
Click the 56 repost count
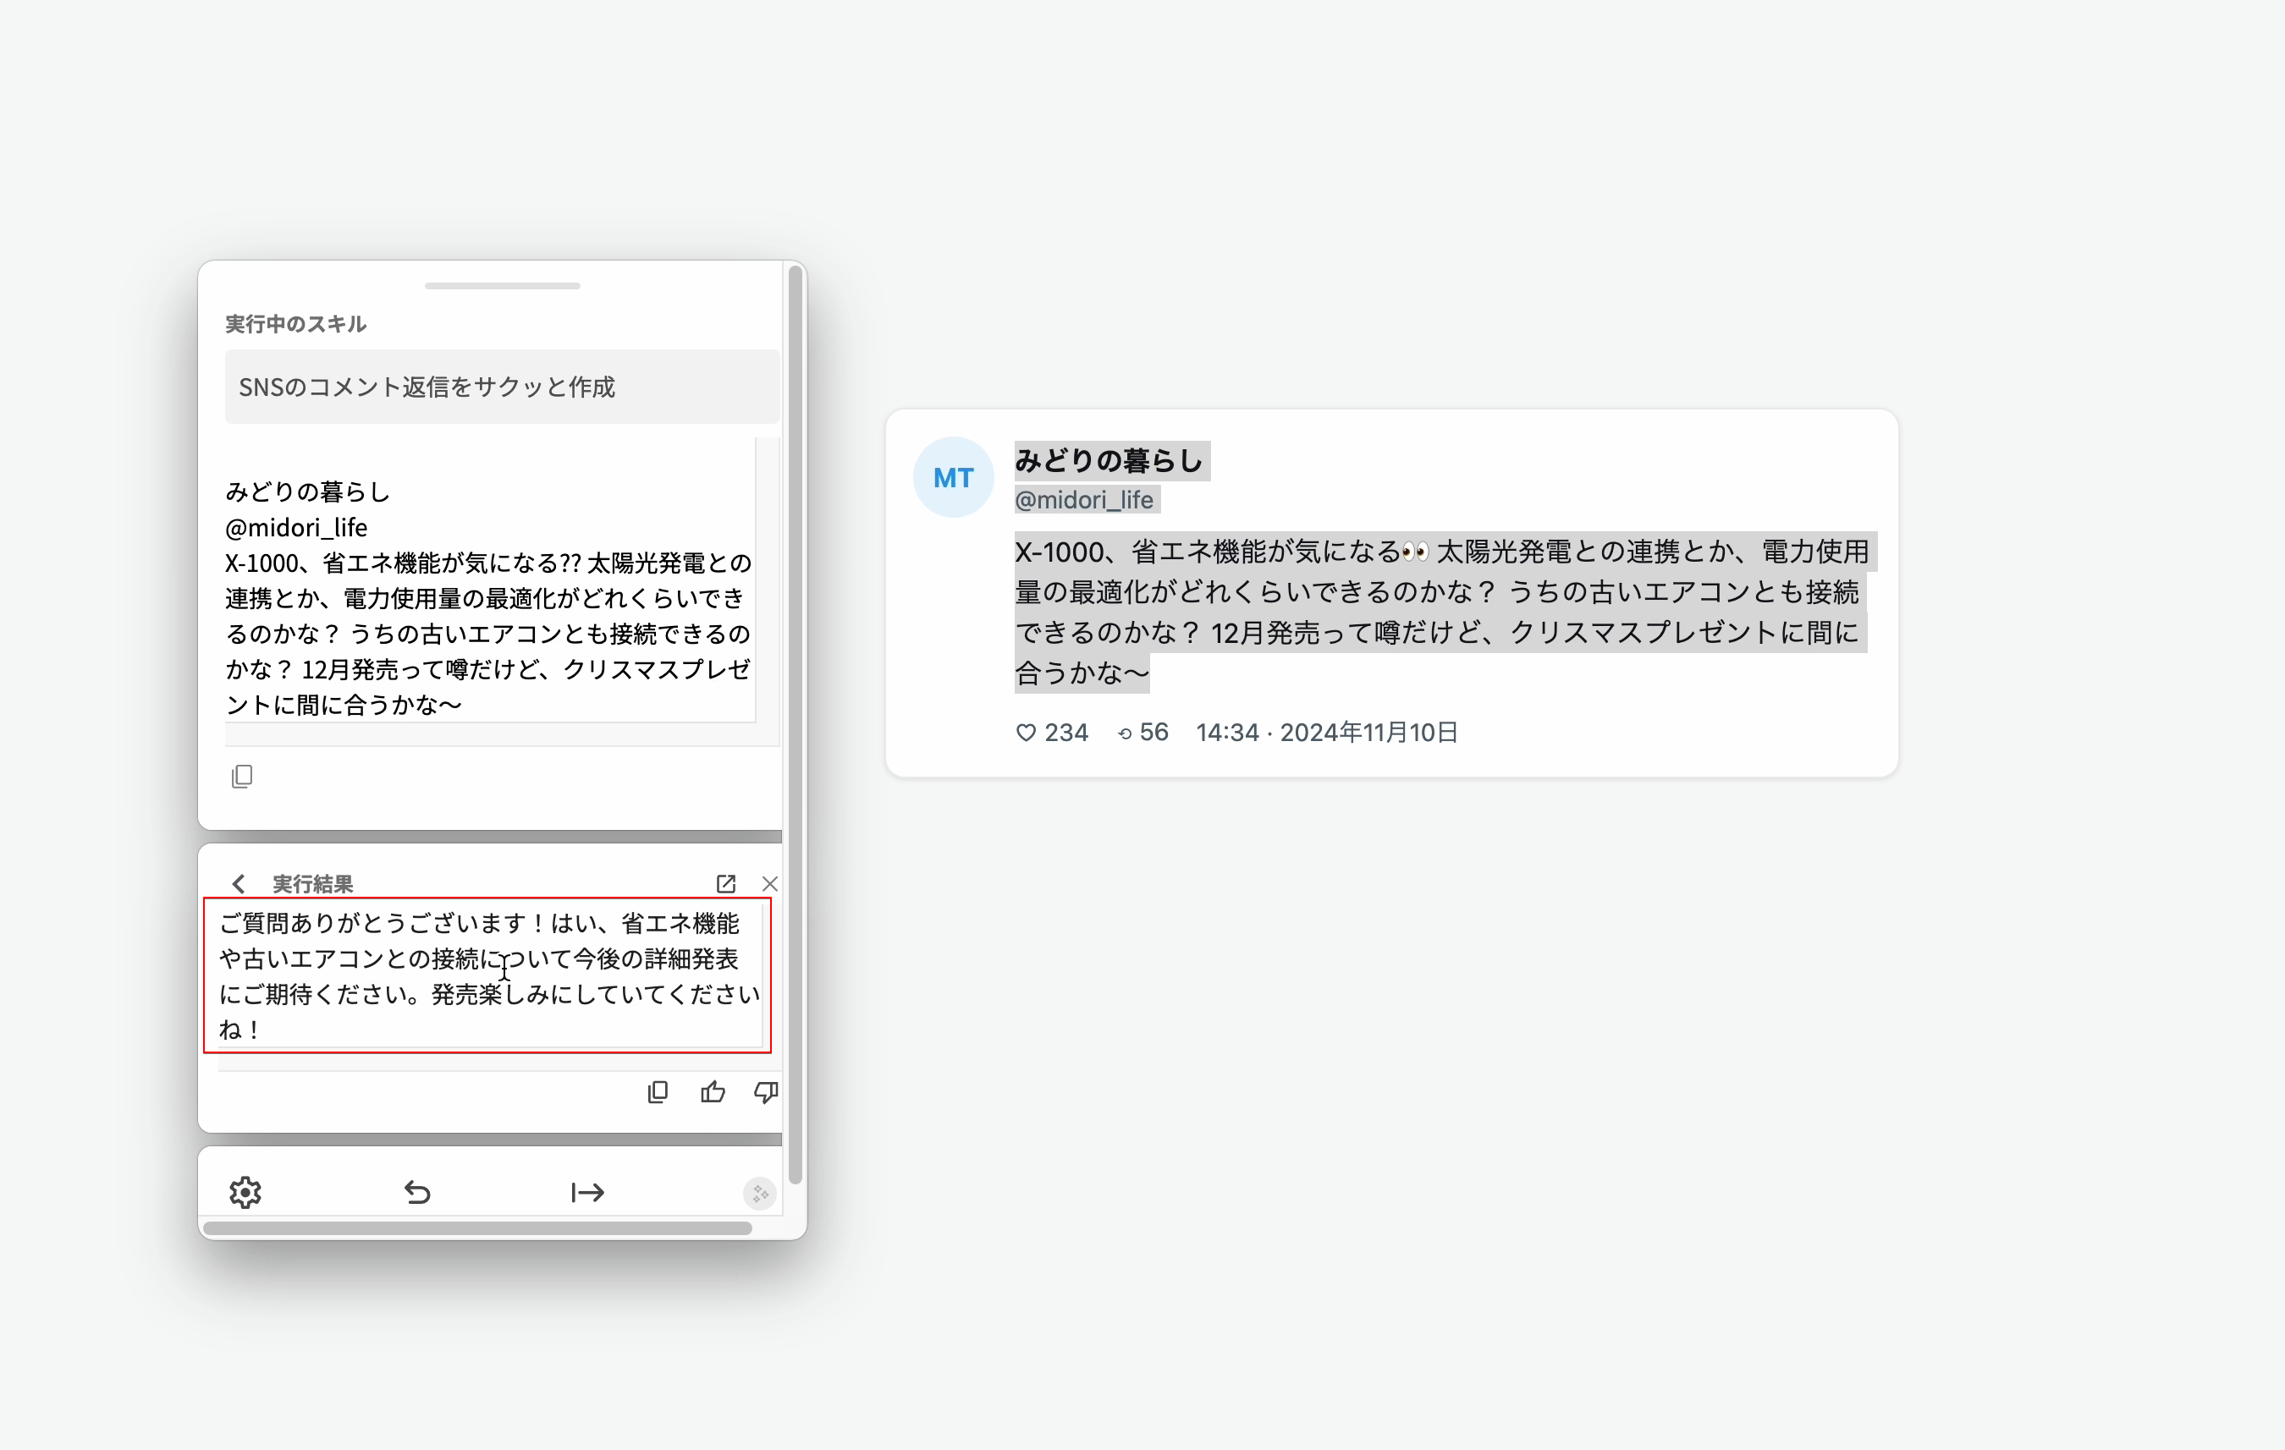point(1153,732)
